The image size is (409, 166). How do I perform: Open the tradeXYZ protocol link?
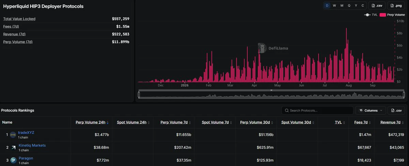pos(26,133)
